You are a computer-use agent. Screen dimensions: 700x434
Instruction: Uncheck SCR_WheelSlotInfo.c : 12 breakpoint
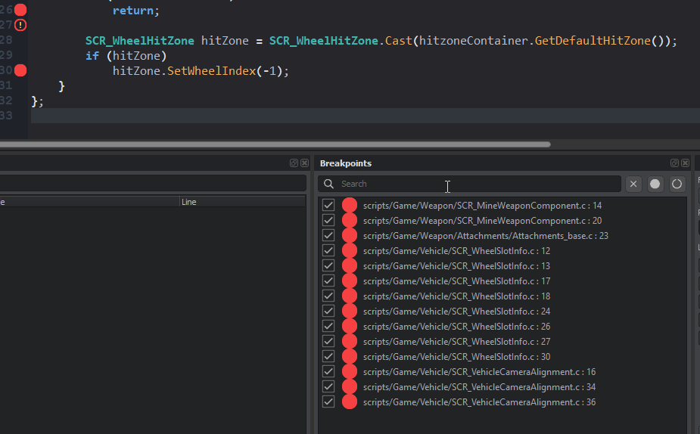pyautogui.click(x=328, y=250)
